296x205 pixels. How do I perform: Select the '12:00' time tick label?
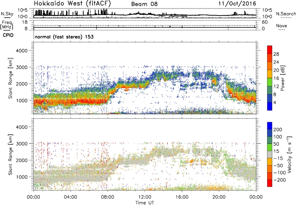(x=145, y=197)
